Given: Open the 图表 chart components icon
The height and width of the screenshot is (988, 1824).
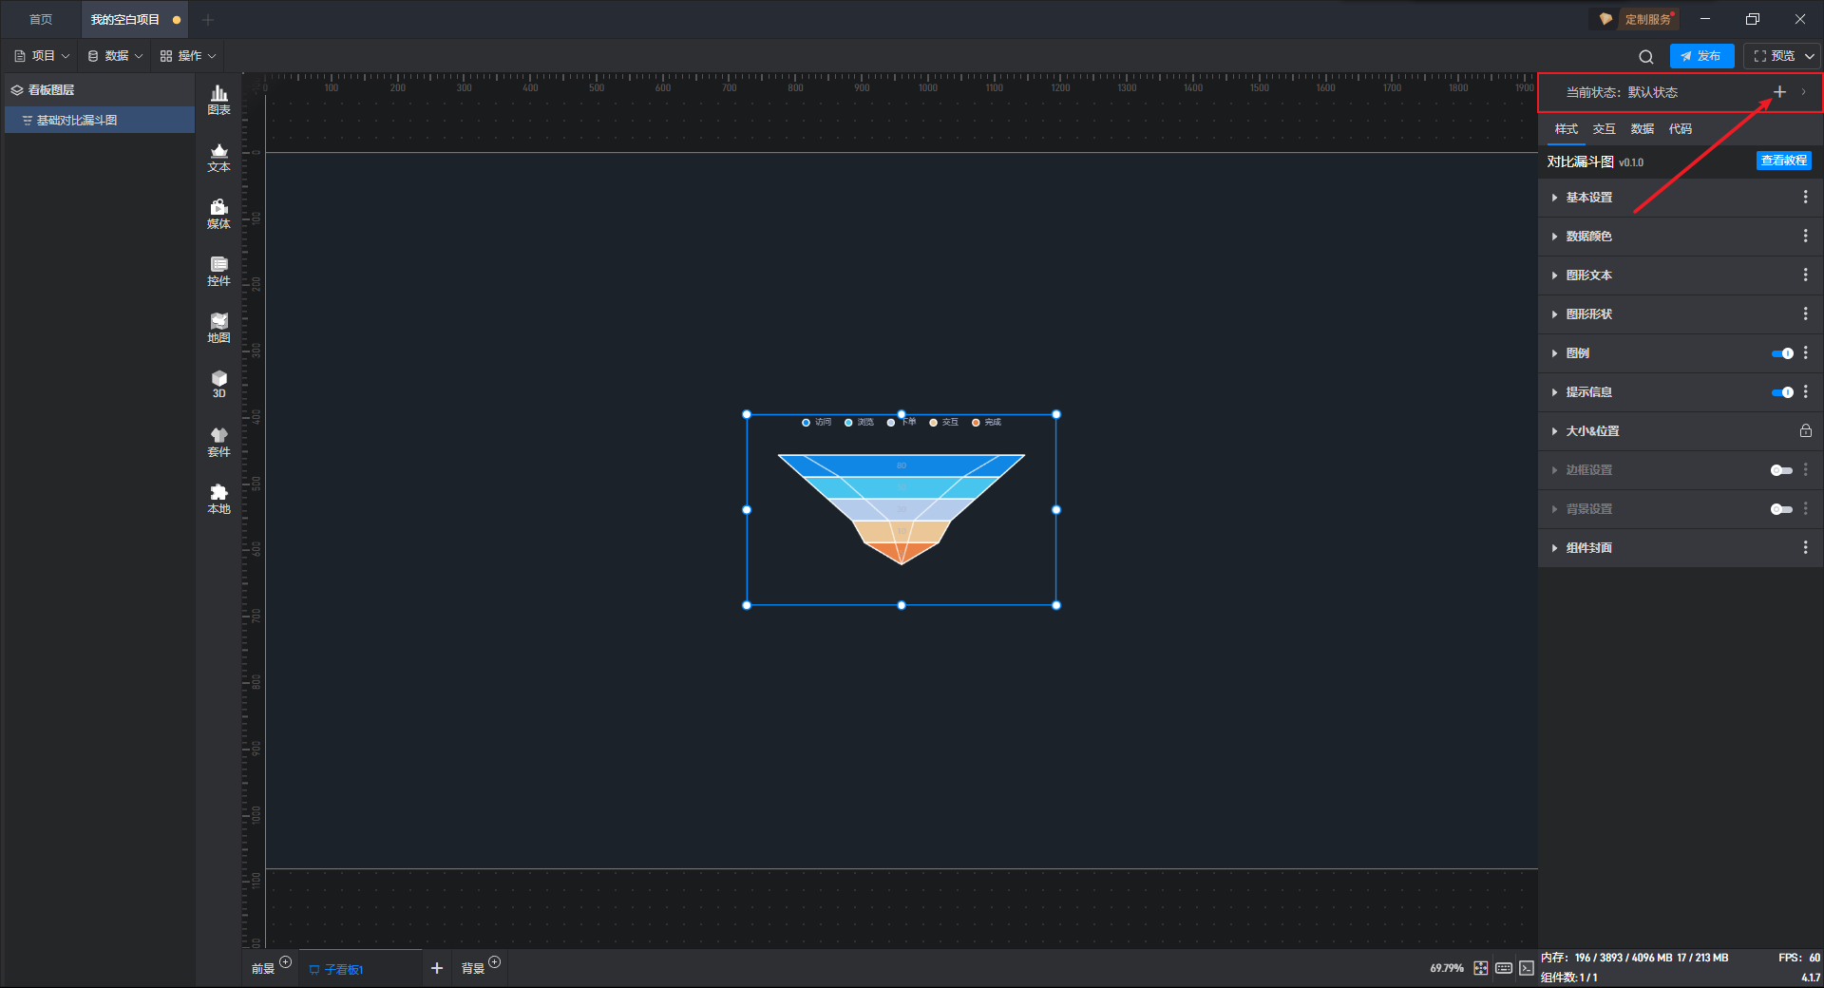Looking at the screenshot, I should [x=218, y=100].
